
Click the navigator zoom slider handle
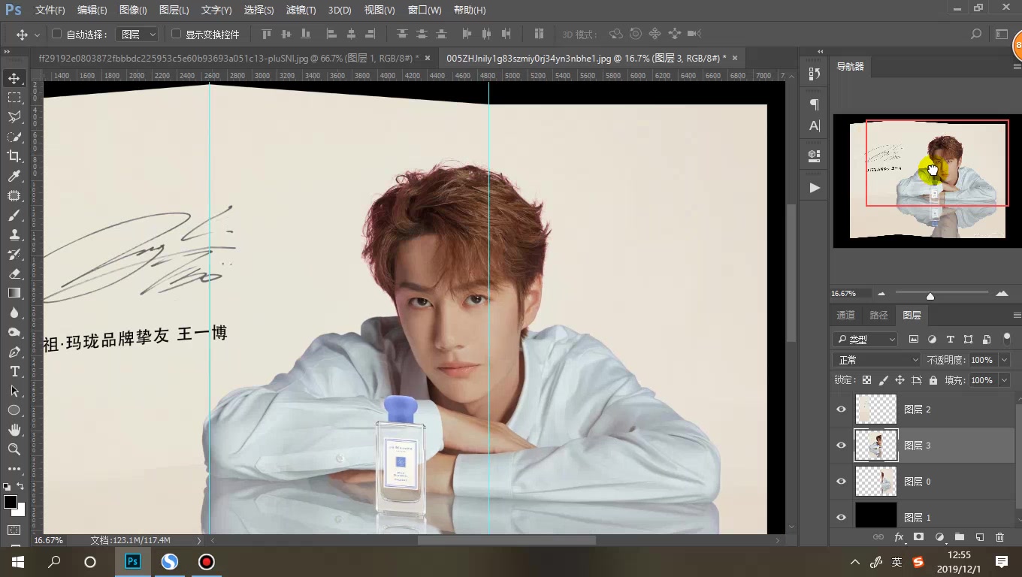point(930,295)
